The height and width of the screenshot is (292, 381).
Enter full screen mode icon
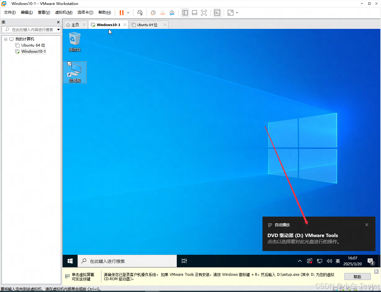204,13
